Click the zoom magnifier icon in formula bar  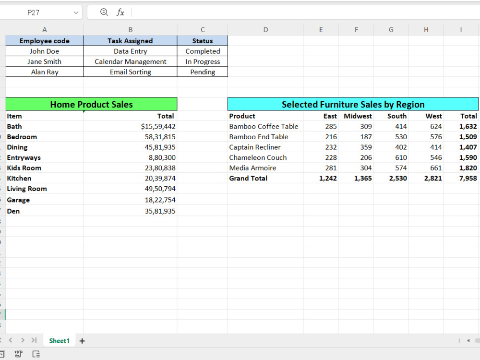pyautogui.click(x=104, y=12)
